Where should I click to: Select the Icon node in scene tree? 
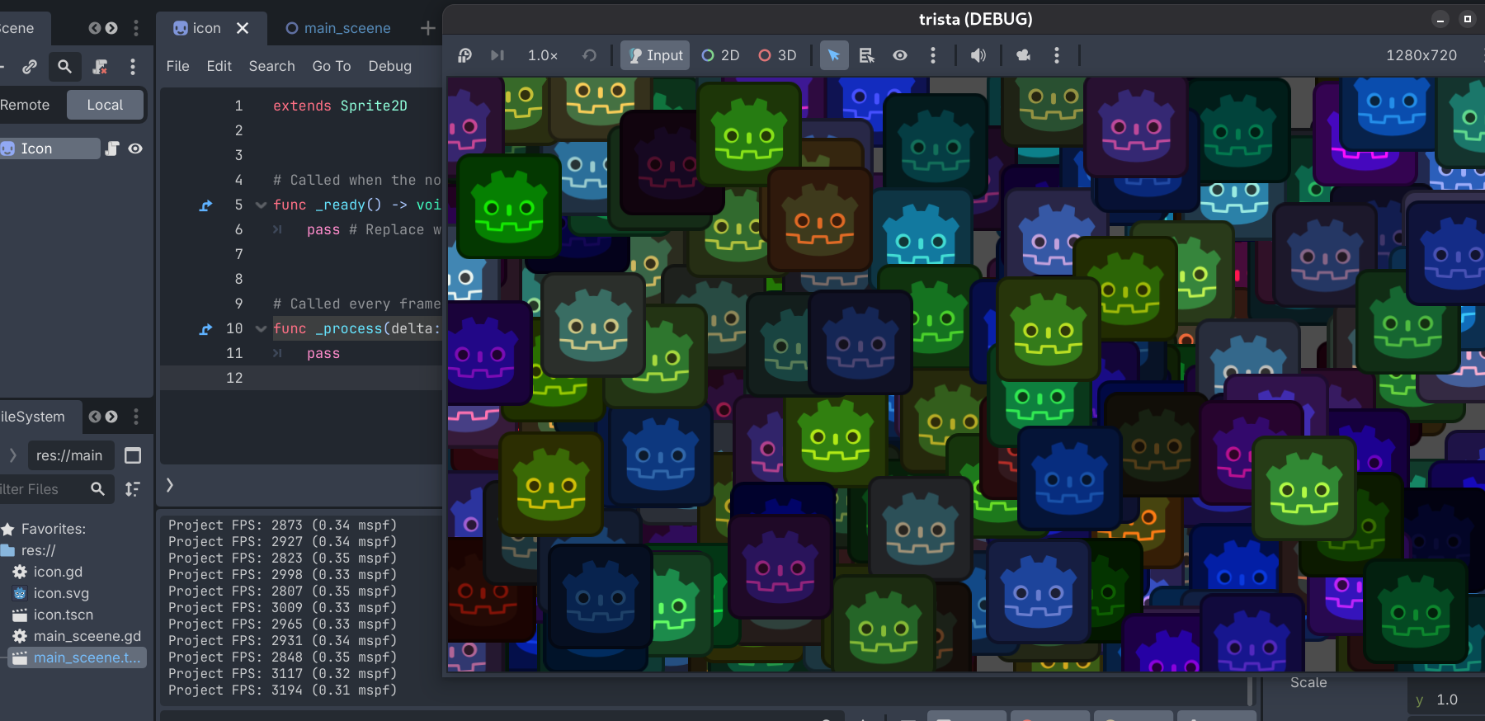pos(49,148)
